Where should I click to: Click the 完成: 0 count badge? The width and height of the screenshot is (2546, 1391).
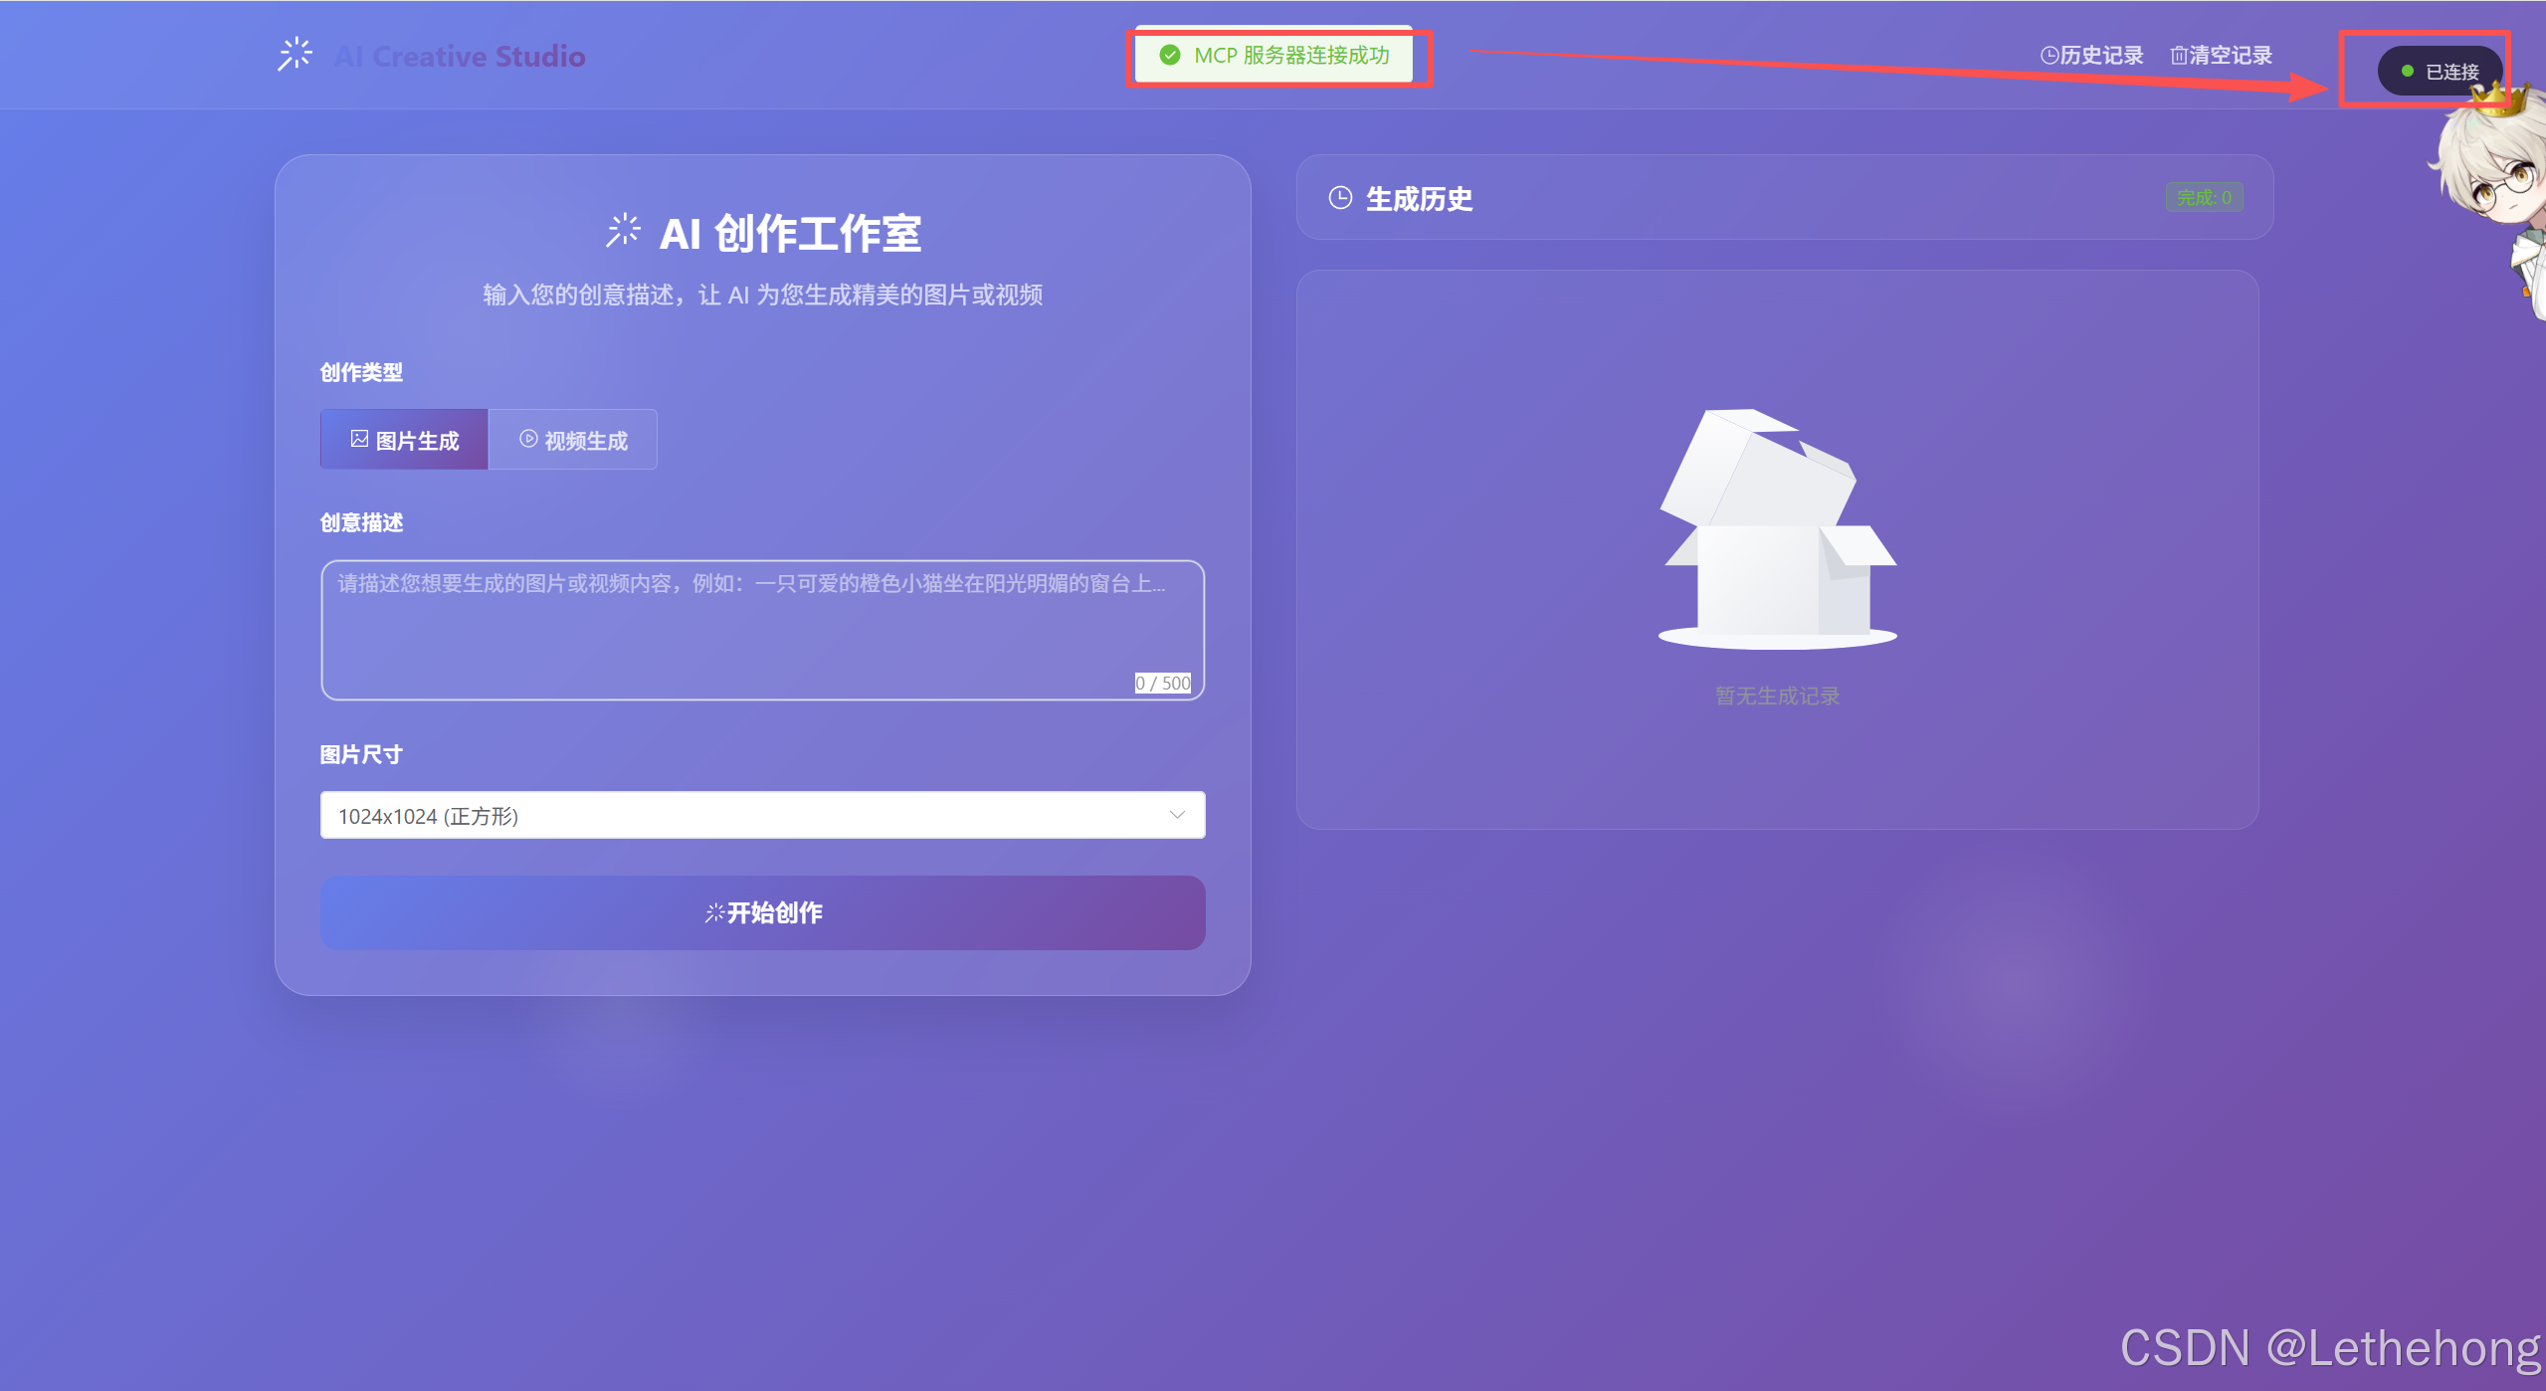coord(2204,198)
